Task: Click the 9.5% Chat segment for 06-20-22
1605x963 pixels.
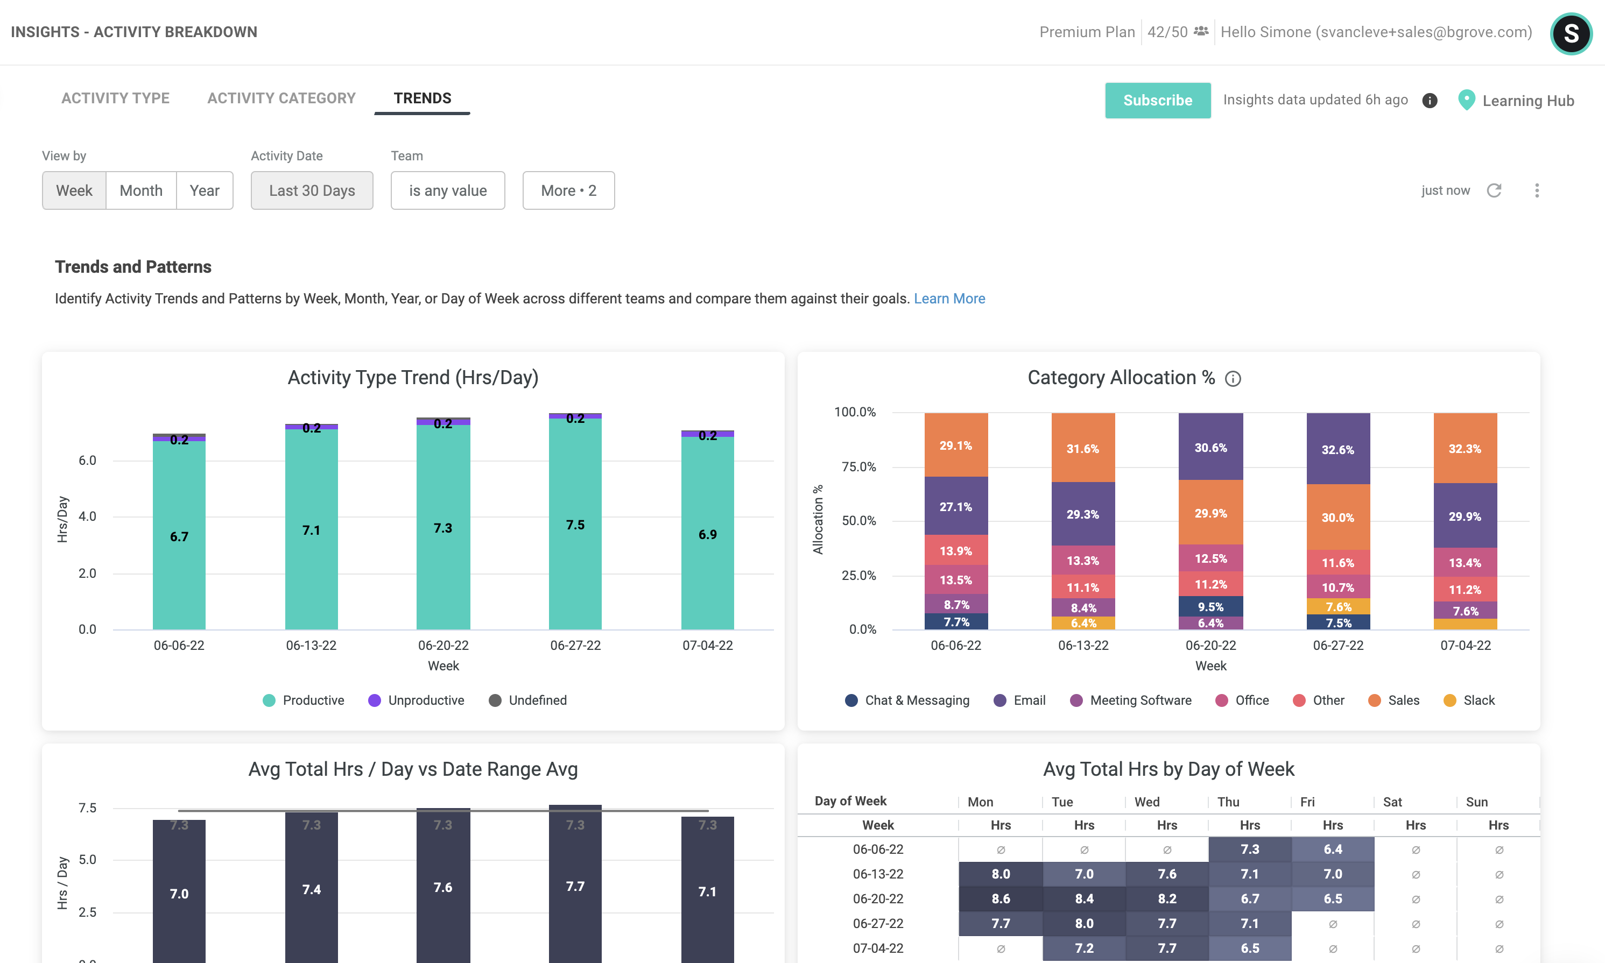Action: tap(1211, 607)
